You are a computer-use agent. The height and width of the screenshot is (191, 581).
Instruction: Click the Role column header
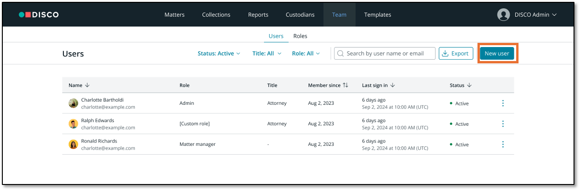pos(185,85)
